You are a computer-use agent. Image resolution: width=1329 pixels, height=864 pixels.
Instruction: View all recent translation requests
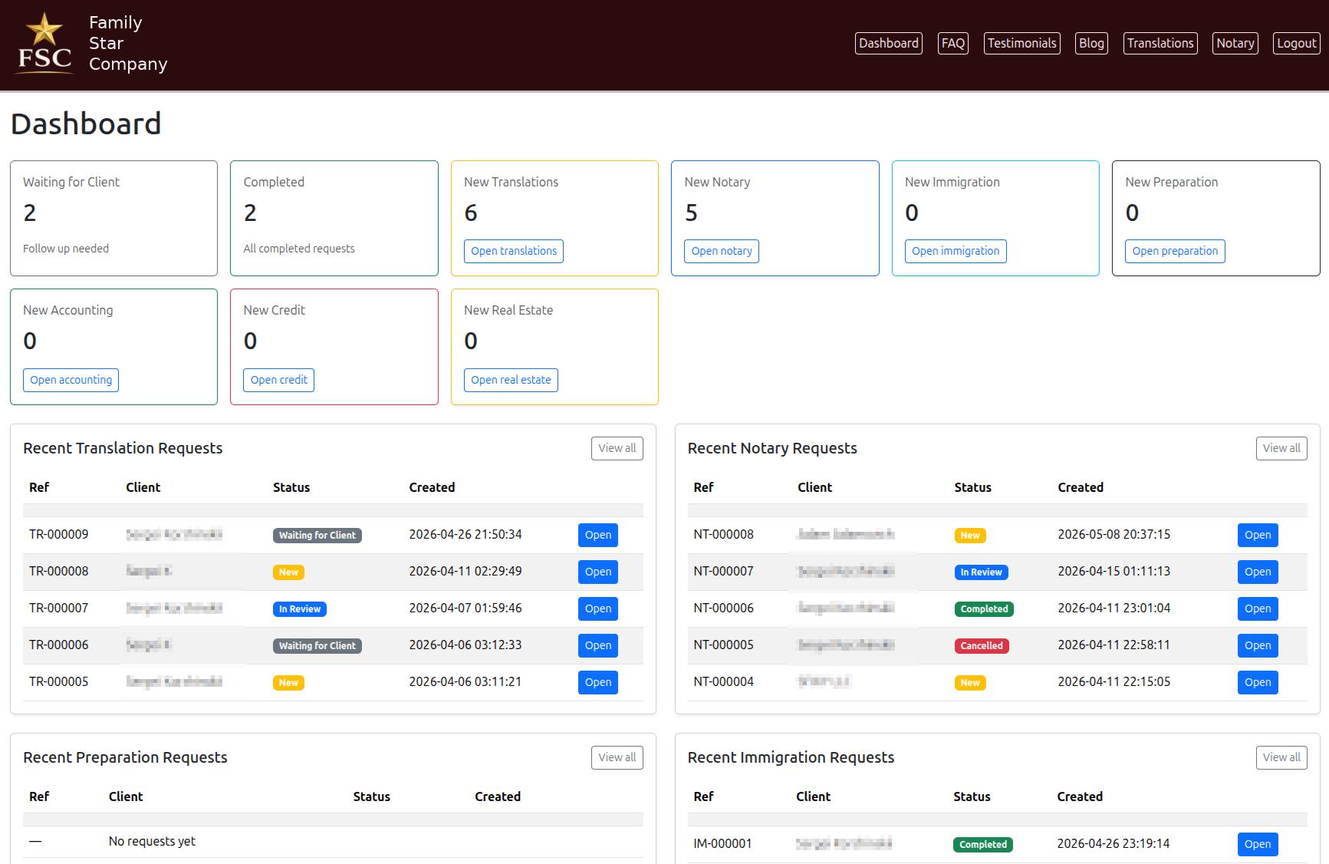617,448
